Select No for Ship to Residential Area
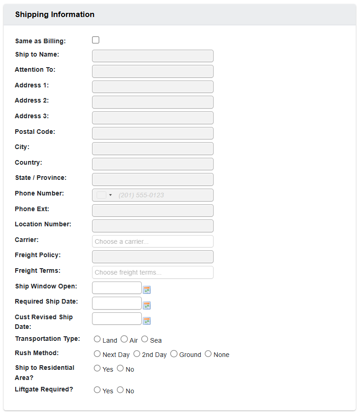Screen dimensions: 359x414 tap(120, 368)
